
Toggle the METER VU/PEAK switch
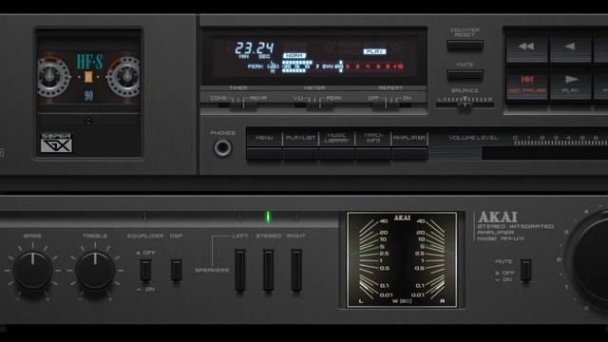tap(320, 104)
